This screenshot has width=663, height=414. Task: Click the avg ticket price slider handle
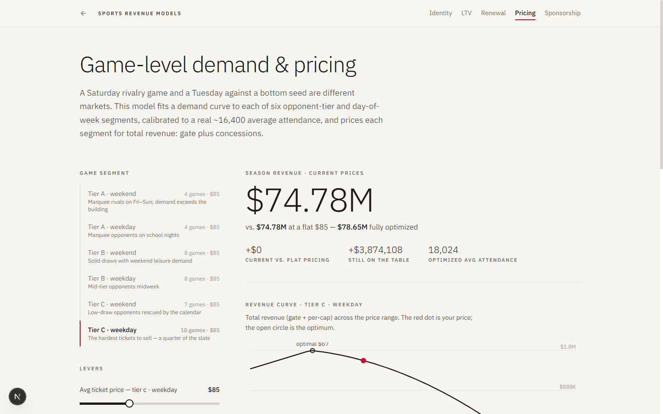click(x=129, y=403)
